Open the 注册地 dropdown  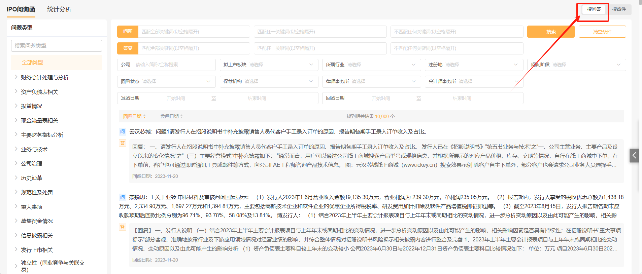(474, 65)
